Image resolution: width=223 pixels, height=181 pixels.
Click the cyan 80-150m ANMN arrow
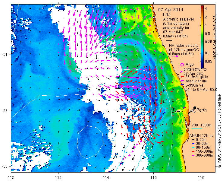193,148
